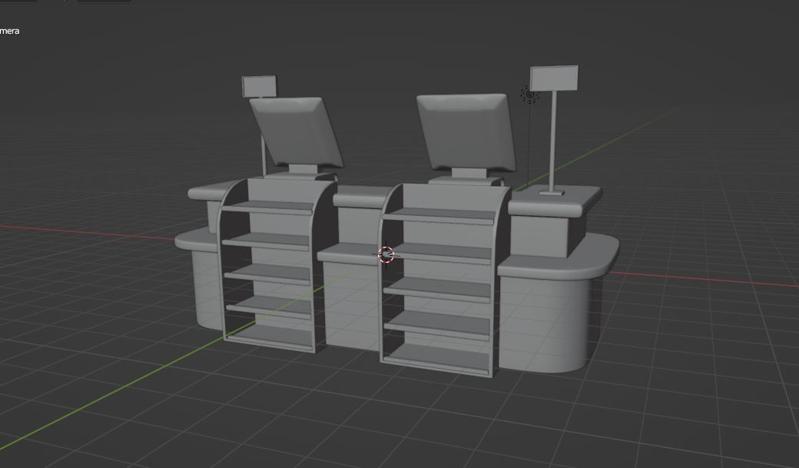Select the small left sign board
This screenshot has height=468, width=799.
click(x=259, y=86)
